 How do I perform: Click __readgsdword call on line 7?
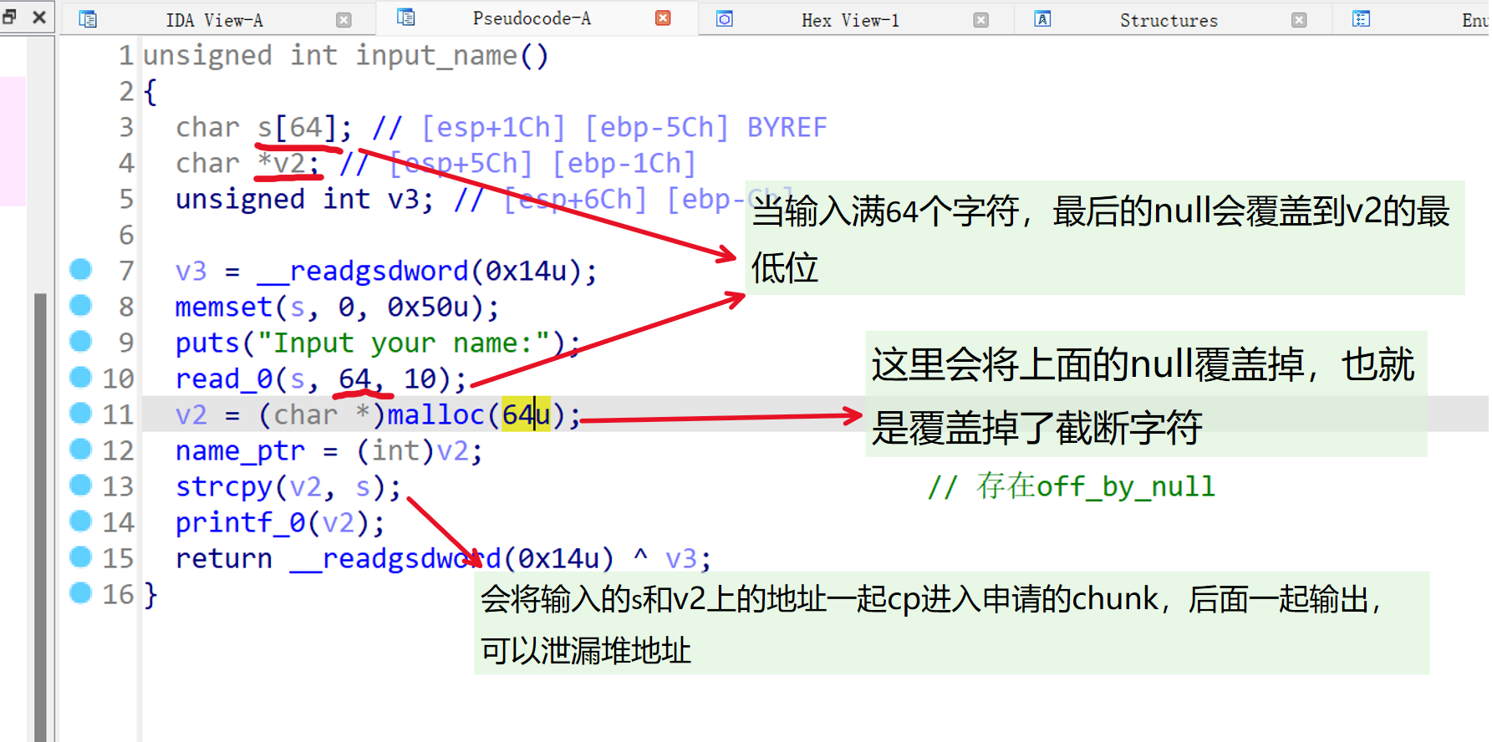[x=363, y=272]
